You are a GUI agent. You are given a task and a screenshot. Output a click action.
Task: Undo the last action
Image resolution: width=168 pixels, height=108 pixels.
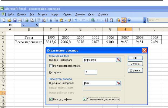pyautogui.click(x=76, y=20)
